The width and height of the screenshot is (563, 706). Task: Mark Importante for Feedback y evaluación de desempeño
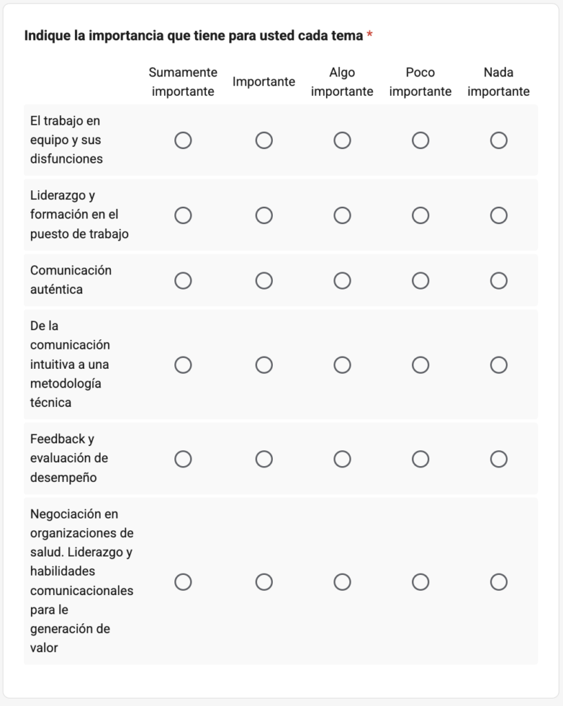pos(264,458)
